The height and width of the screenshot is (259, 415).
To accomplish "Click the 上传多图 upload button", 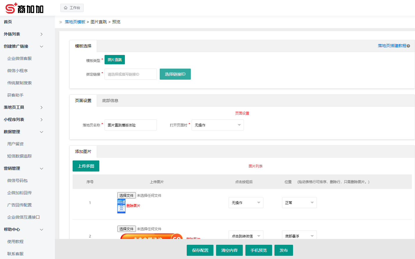I will [x=86, y=166].
